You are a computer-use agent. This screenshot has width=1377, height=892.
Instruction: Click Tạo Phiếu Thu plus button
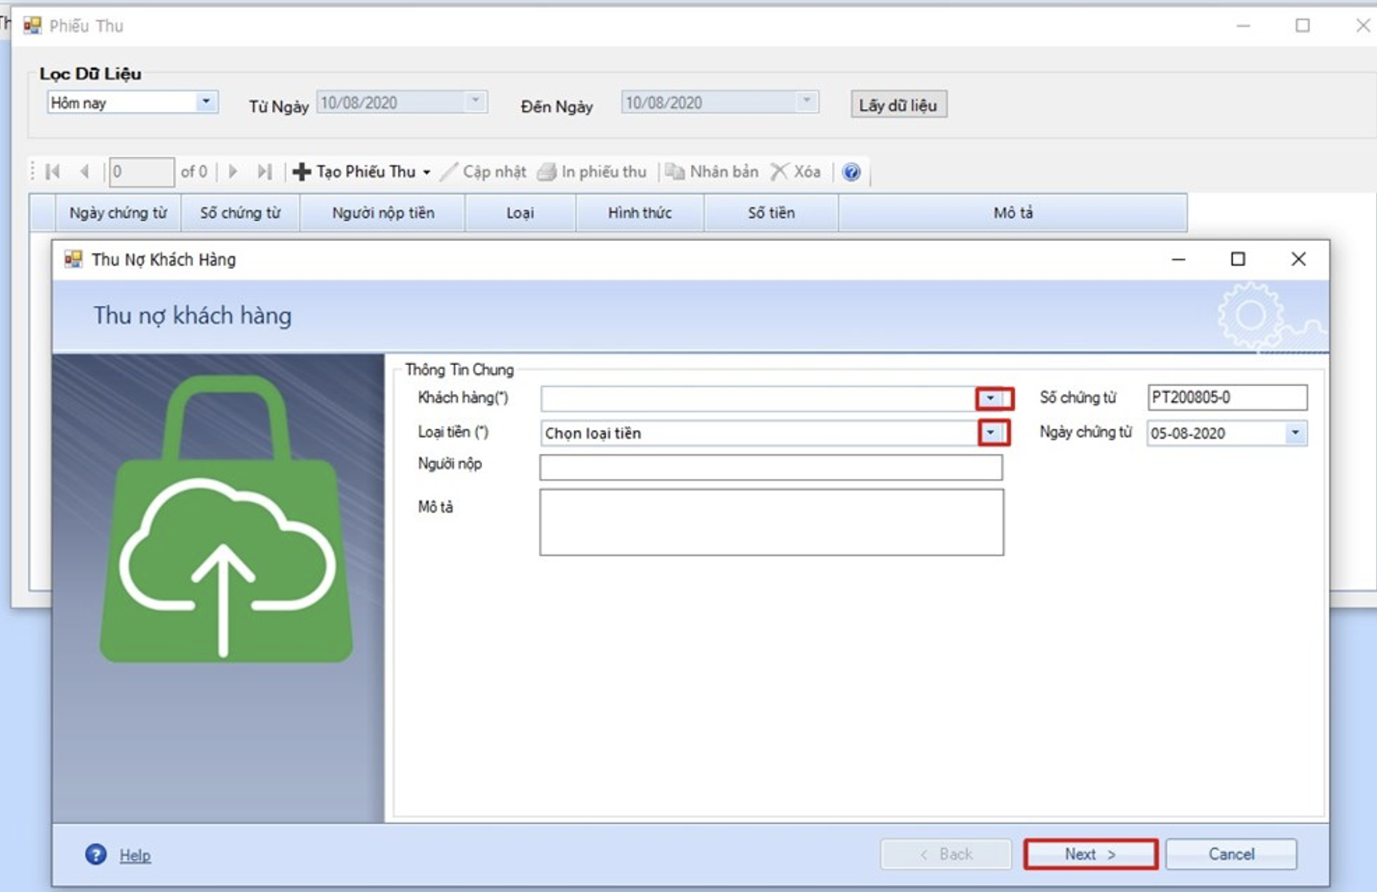355,171
